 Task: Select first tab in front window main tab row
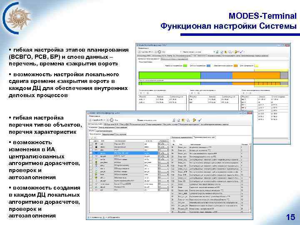pyautogui.click(x=95, y=124)
